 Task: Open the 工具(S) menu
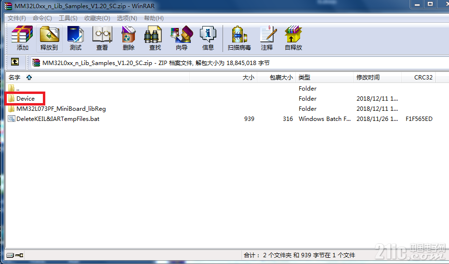click(68, 18)
